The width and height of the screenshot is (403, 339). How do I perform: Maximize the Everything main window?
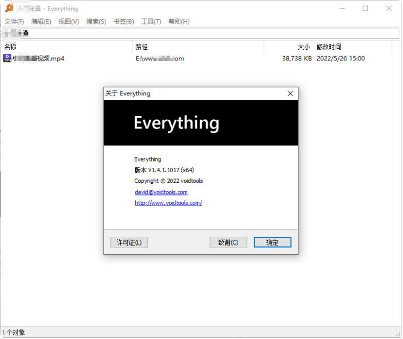(x=365, y=8)
